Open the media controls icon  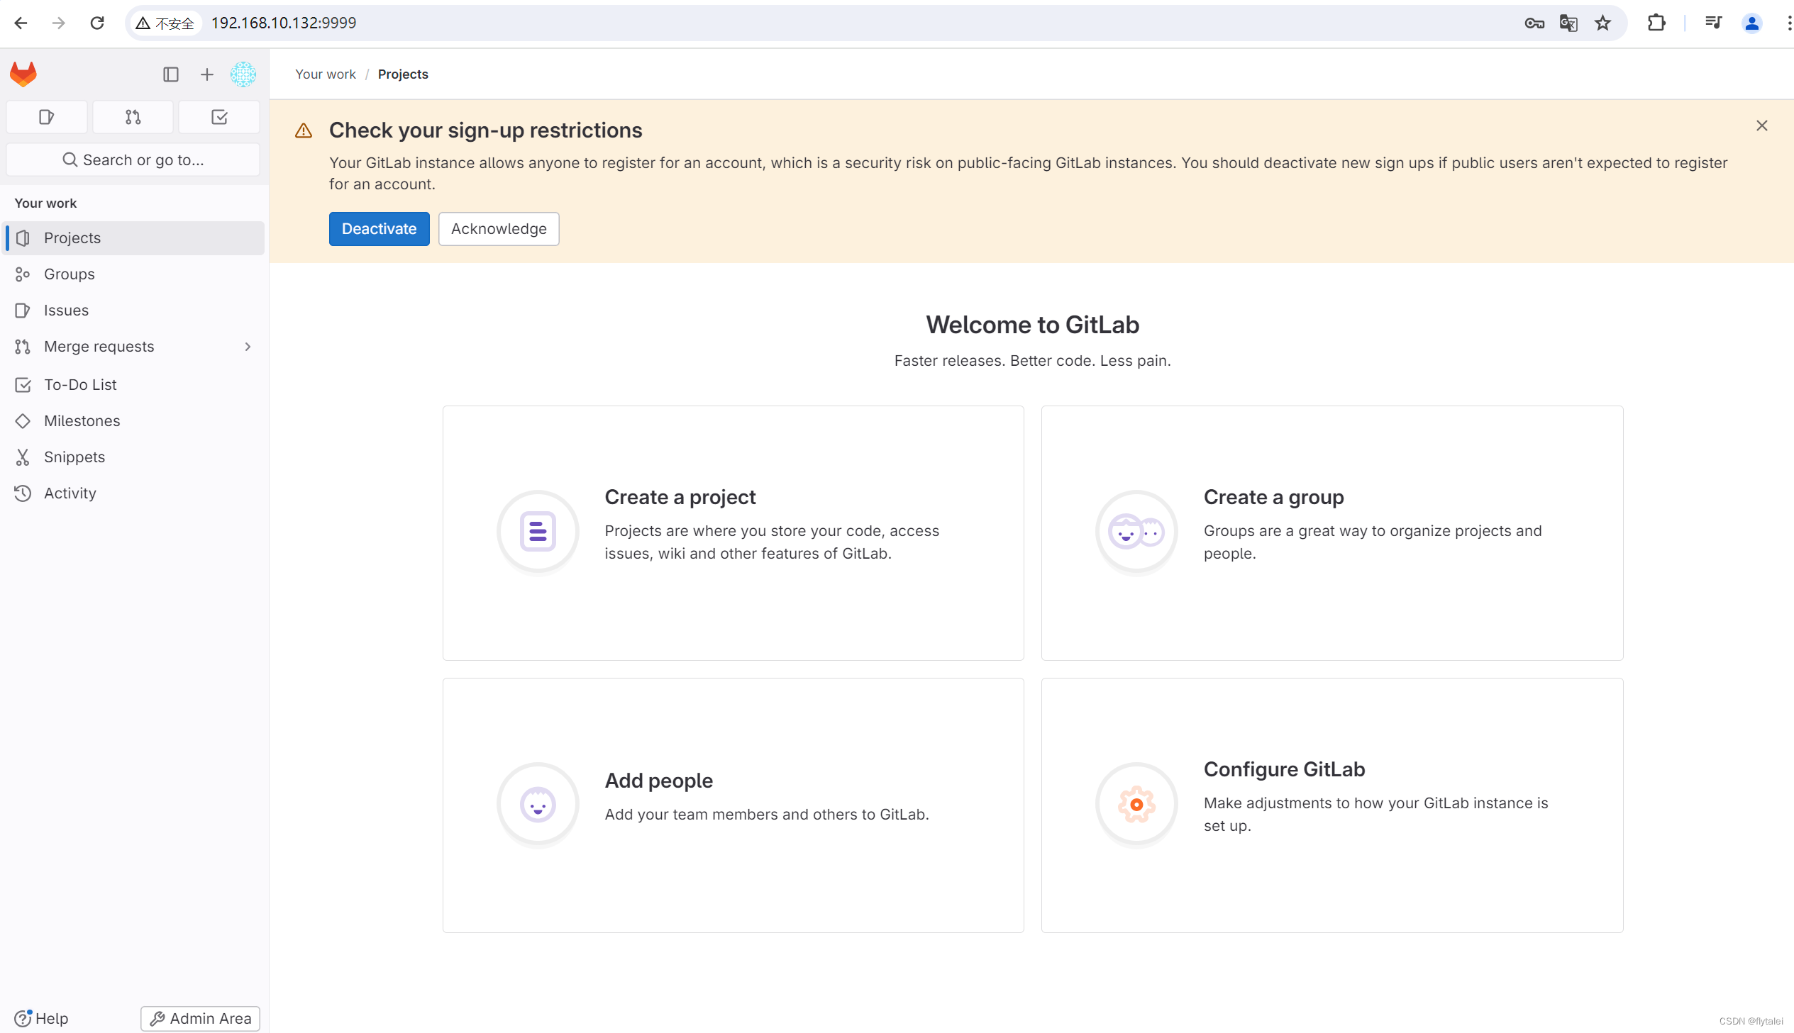point(1714,23)
